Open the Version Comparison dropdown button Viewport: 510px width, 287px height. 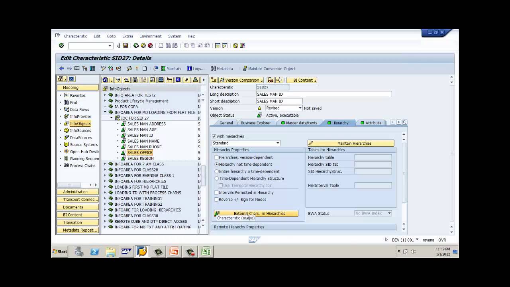click(241, 80)
